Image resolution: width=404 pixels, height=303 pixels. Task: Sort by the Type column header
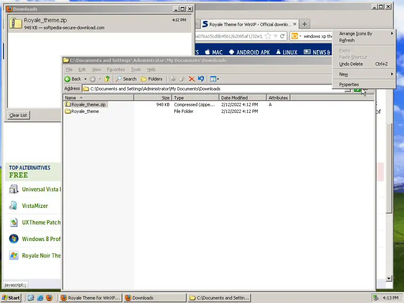click(x=195, y=98)
